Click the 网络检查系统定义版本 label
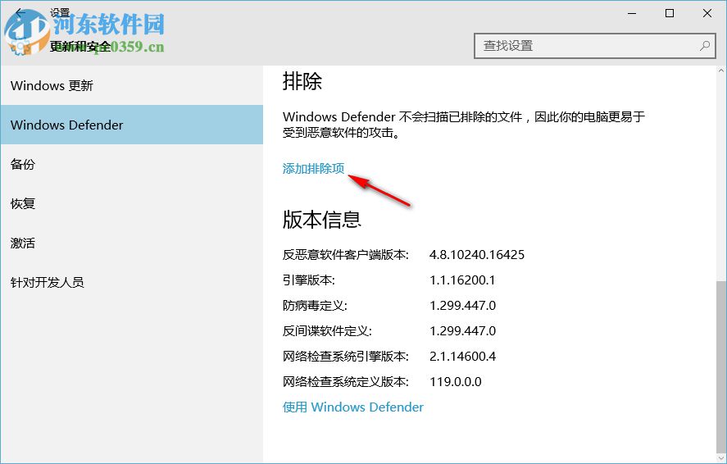 346,381
